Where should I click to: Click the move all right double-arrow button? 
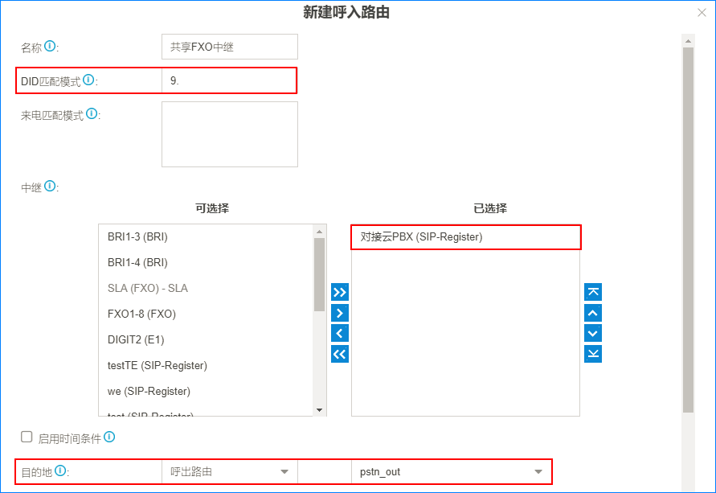coord(340,292)
